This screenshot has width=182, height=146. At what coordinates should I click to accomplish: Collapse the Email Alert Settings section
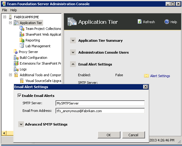pos(73,64)
